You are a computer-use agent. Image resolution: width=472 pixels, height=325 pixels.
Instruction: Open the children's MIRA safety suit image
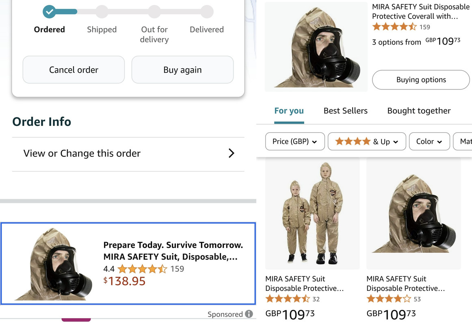point(312,213)
